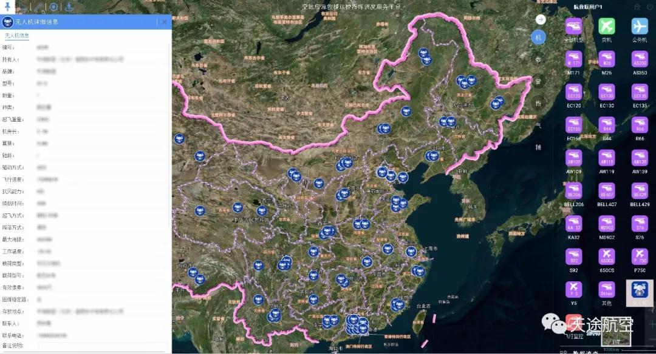The image size is (656, 354).
Task: Select the 公务机 business jet filter icon
Action: pos(639,26)
